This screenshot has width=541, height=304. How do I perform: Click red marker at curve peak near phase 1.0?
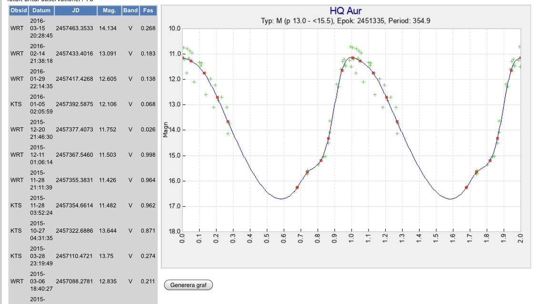[x=352, y=57]
